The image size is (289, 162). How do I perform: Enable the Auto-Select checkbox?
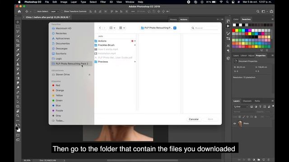(35, 11)
